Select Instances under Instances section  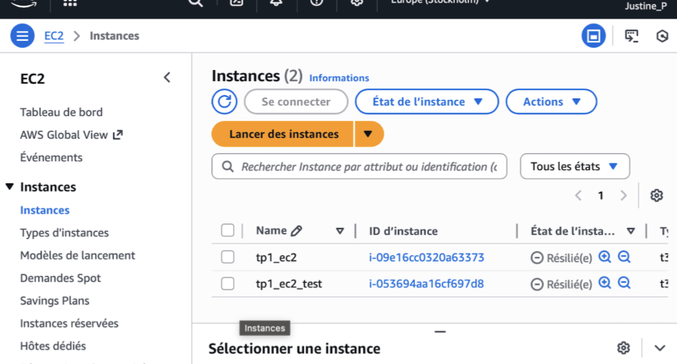(45, 210)
